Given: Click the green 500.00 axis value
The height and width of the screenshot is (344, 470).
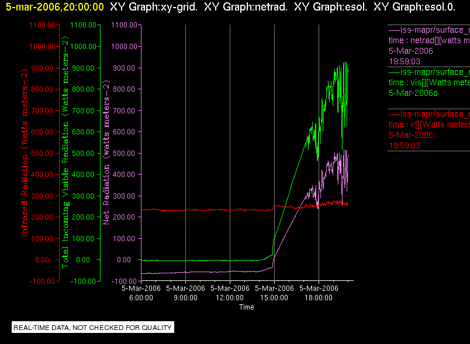Looking at the screenshot, I should (83, 153).
